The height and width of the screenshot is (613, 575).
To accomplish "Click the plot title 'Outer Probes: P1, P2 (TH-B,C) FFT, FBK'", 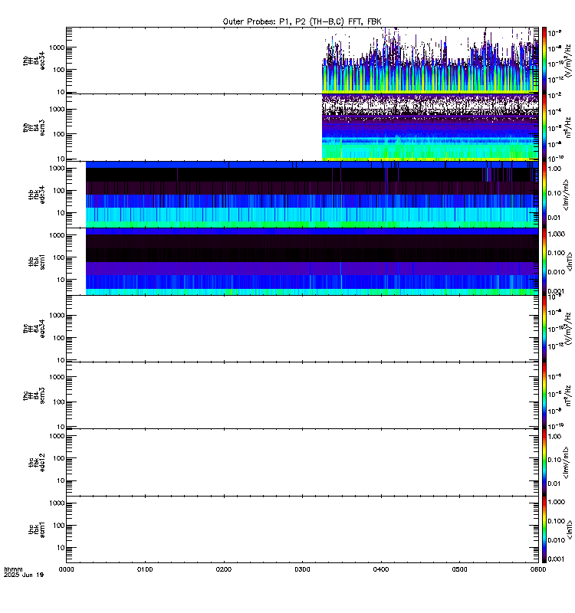I will click(302, 21).
